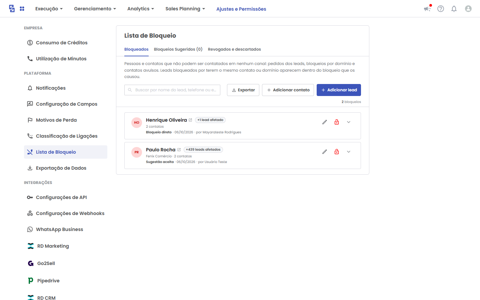Open Paulo Rocha external link icon
This screenshot has height=300, width=480.
pyautogui.click(x=179, y=150)
